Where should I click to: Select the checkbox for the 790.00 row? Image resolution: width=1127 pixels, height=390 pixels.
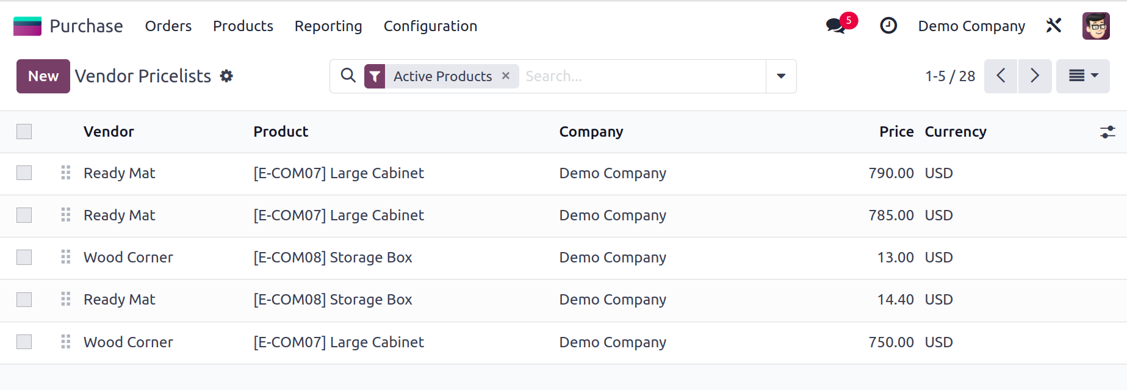click(x=24, y=173)
